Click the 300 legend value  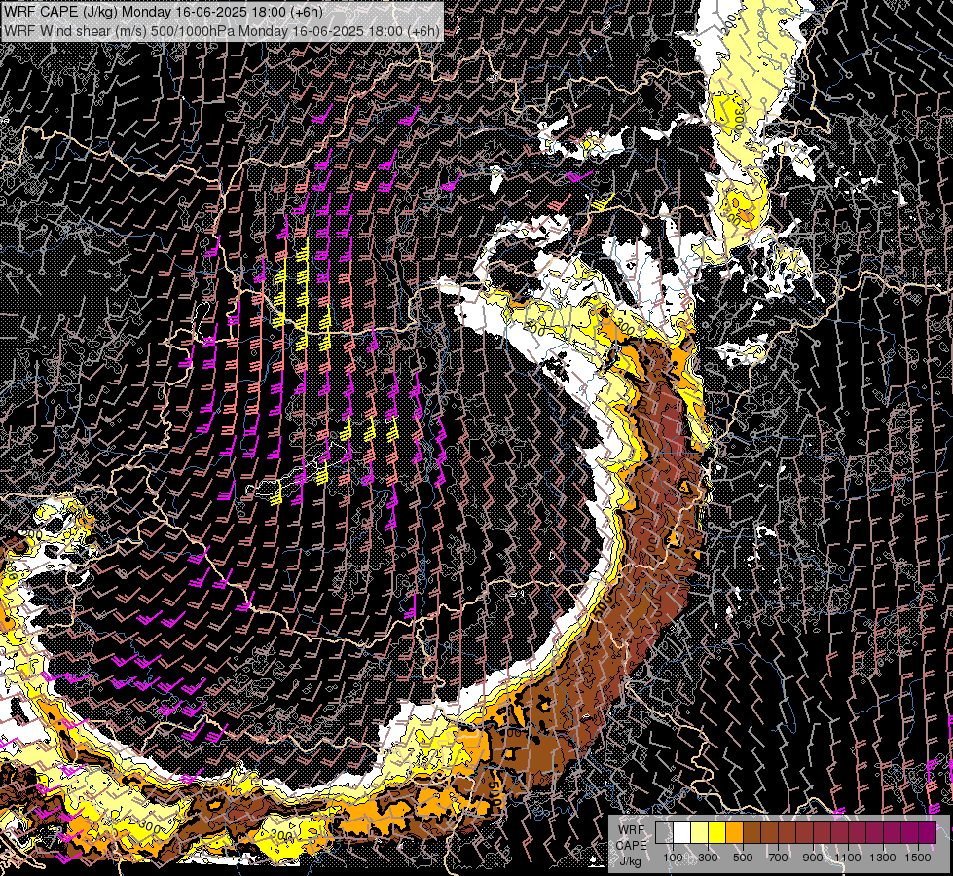coord(708,858)
